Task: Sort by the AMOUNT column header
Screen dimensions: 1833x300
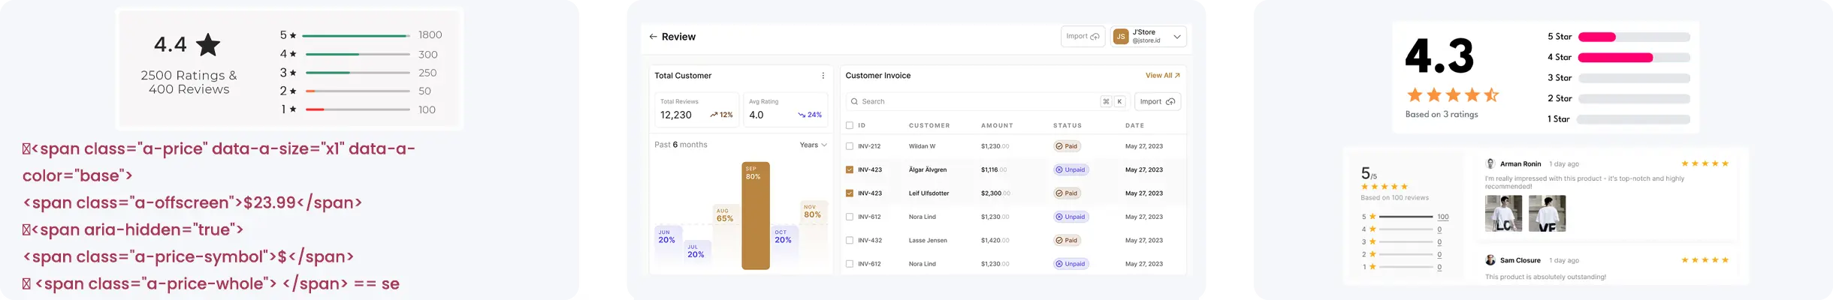Action: point(997,125)
